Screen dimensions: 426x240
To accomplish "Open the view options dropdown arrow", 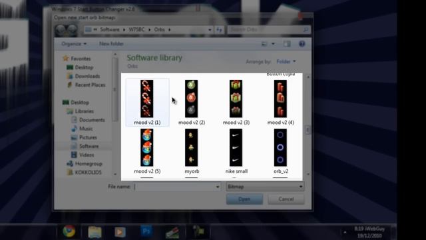I will coord(273,44).
